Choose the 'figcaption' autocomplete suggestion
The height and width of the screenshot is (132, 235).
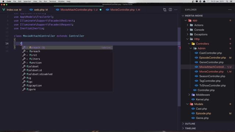click(x=67, y=85)
